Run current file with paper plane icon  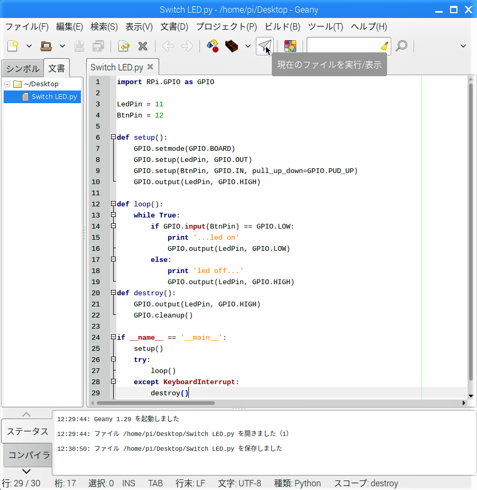pos(264,46)
